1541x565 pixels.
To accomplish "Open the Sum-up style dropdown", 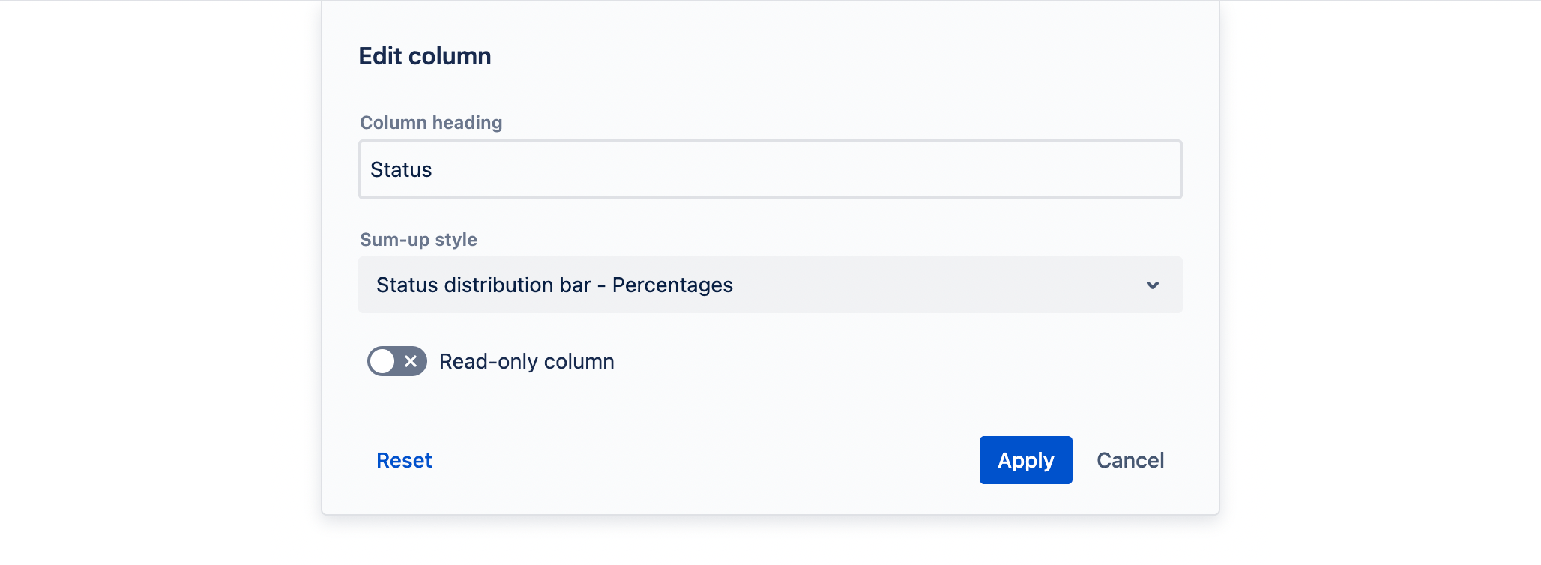I will point(770,285).
